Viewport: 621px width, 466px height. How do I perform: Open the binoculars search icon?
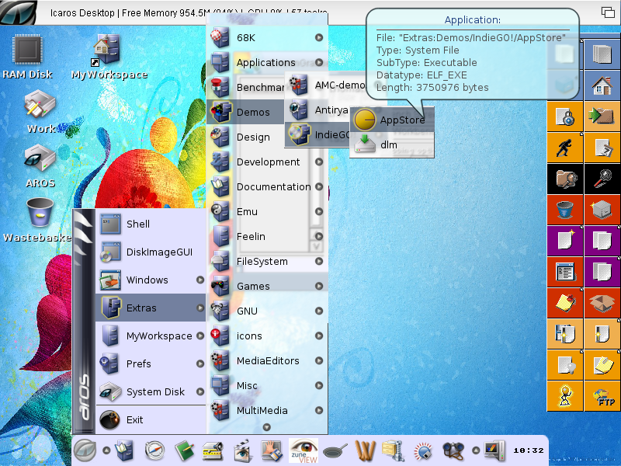tap(453, 450)
